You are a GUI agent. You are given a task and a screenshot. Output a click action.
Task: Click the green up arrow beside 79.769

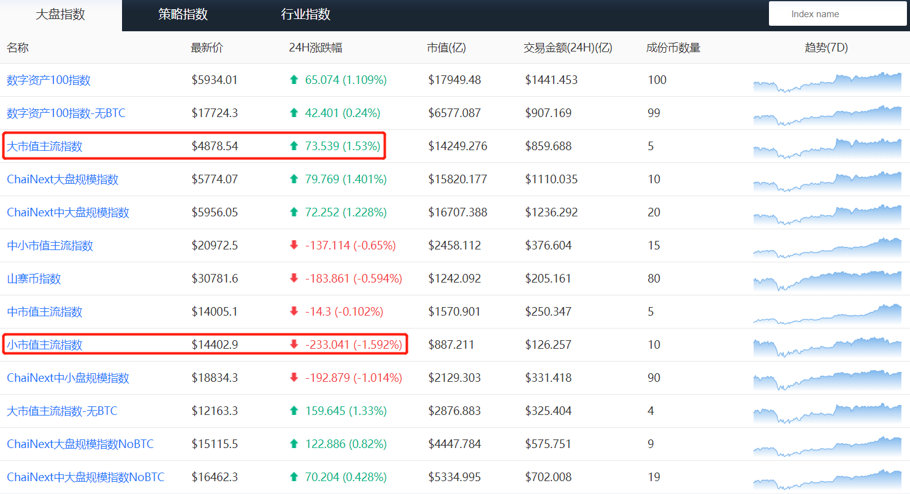pos(294,179)
